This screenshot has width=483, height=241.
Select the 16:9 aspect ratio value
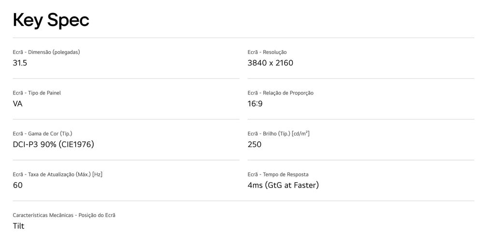click(x=255, y=104)
